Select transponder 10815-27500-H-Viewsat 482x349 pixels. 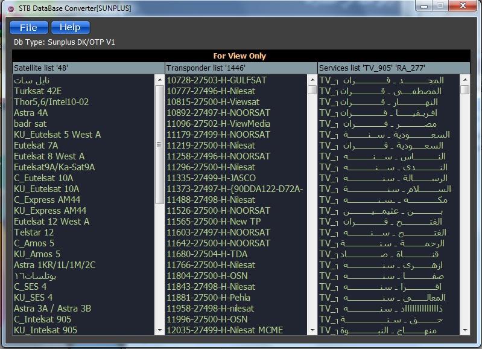click(x=236, y=102)
